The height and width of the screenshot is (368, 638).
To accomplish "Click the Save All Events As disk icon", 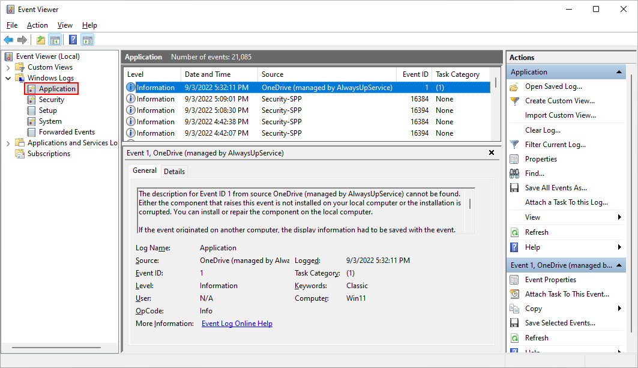I will (x=514, y=188).
